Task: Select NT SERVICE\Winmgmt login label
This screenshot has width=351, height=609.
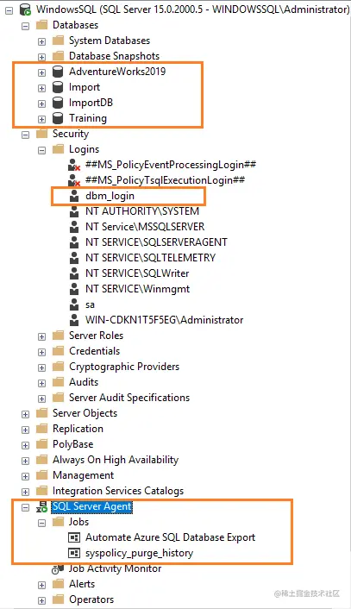Action: click(x=137, y=289)
